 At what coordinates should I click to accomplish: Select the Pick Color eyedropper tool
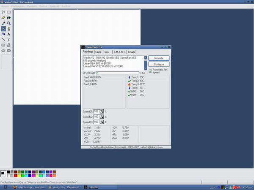pyautogui.click(x=3, y=23)
